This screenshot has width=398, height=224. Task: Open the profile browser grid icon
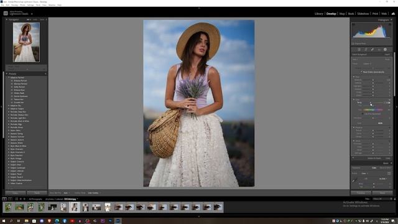tap(389, 174)
